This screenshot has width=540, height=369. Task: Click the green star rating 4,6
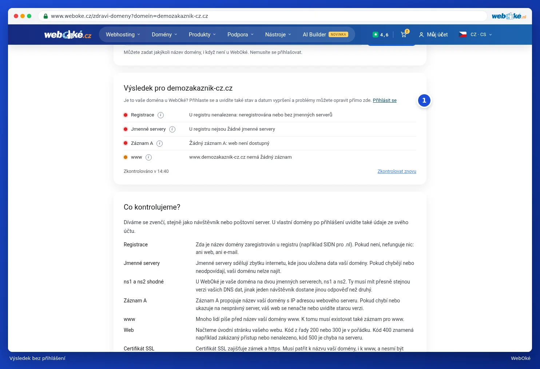[381, 35]
